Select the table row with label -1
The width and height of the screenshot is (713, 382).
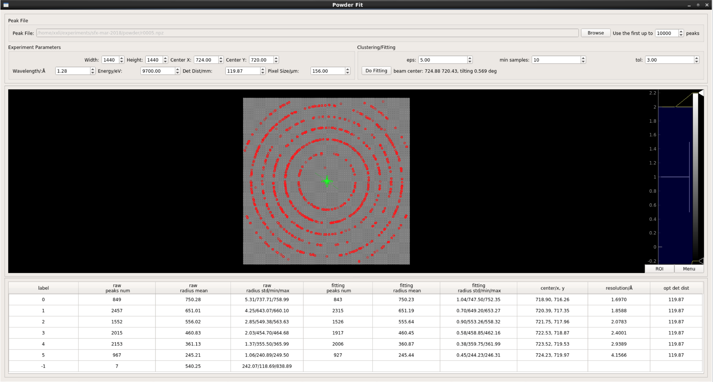click(356, 366)
